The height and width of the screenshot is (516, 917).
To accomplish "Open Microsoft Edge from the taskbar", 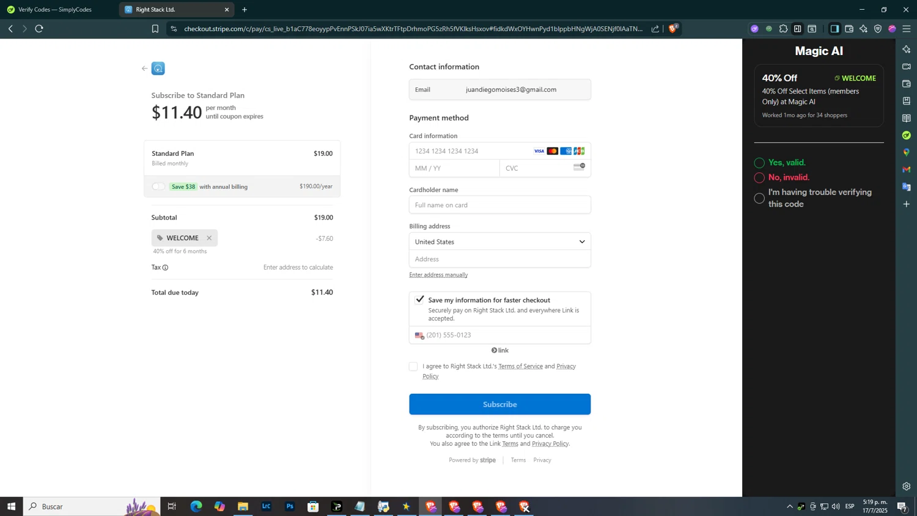I will [x=196, y=506].
